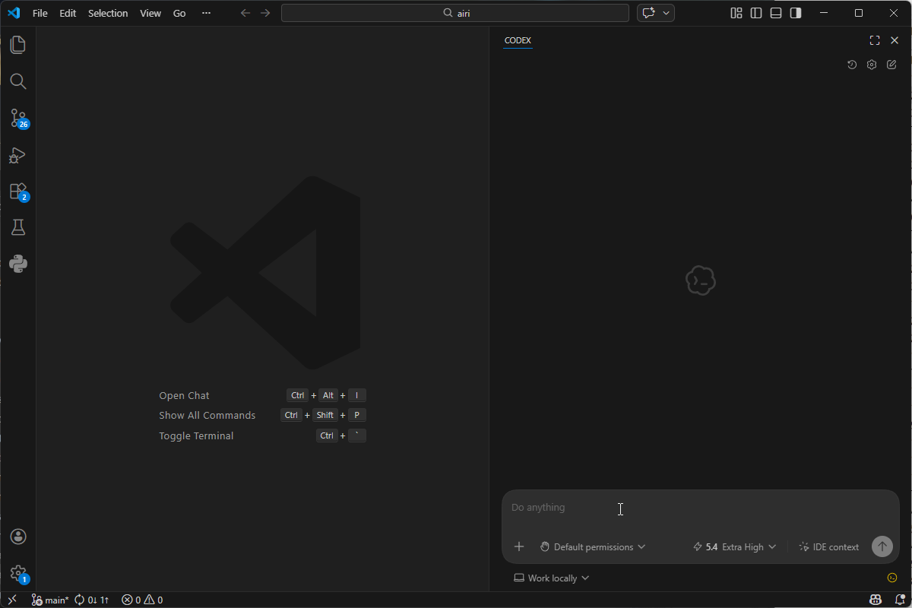Open notifications bell in status bar

click(x=899, y=600)
